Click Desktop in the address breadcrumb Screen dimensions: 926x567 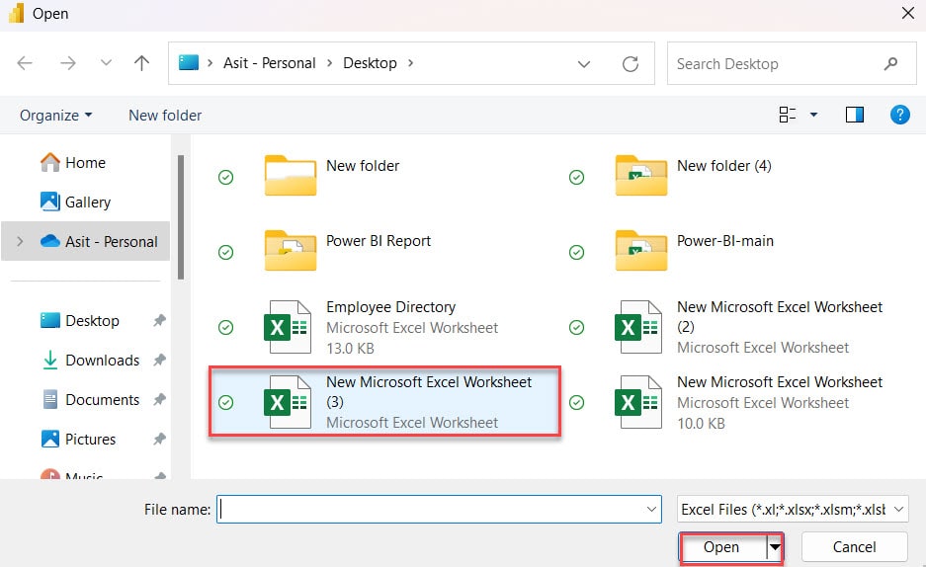click(370, 63)
